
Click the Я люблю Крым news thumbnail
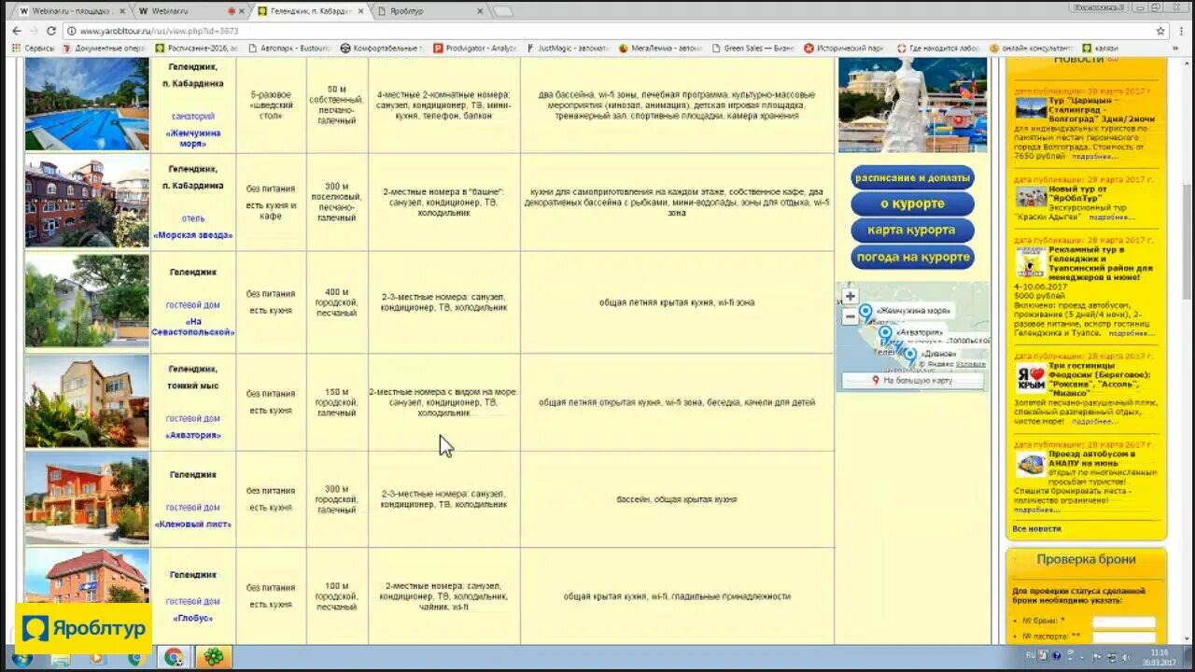point(1030,376)
